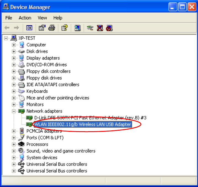Open the Help menu
Screen dimensions: 198x187
[58, 18]
